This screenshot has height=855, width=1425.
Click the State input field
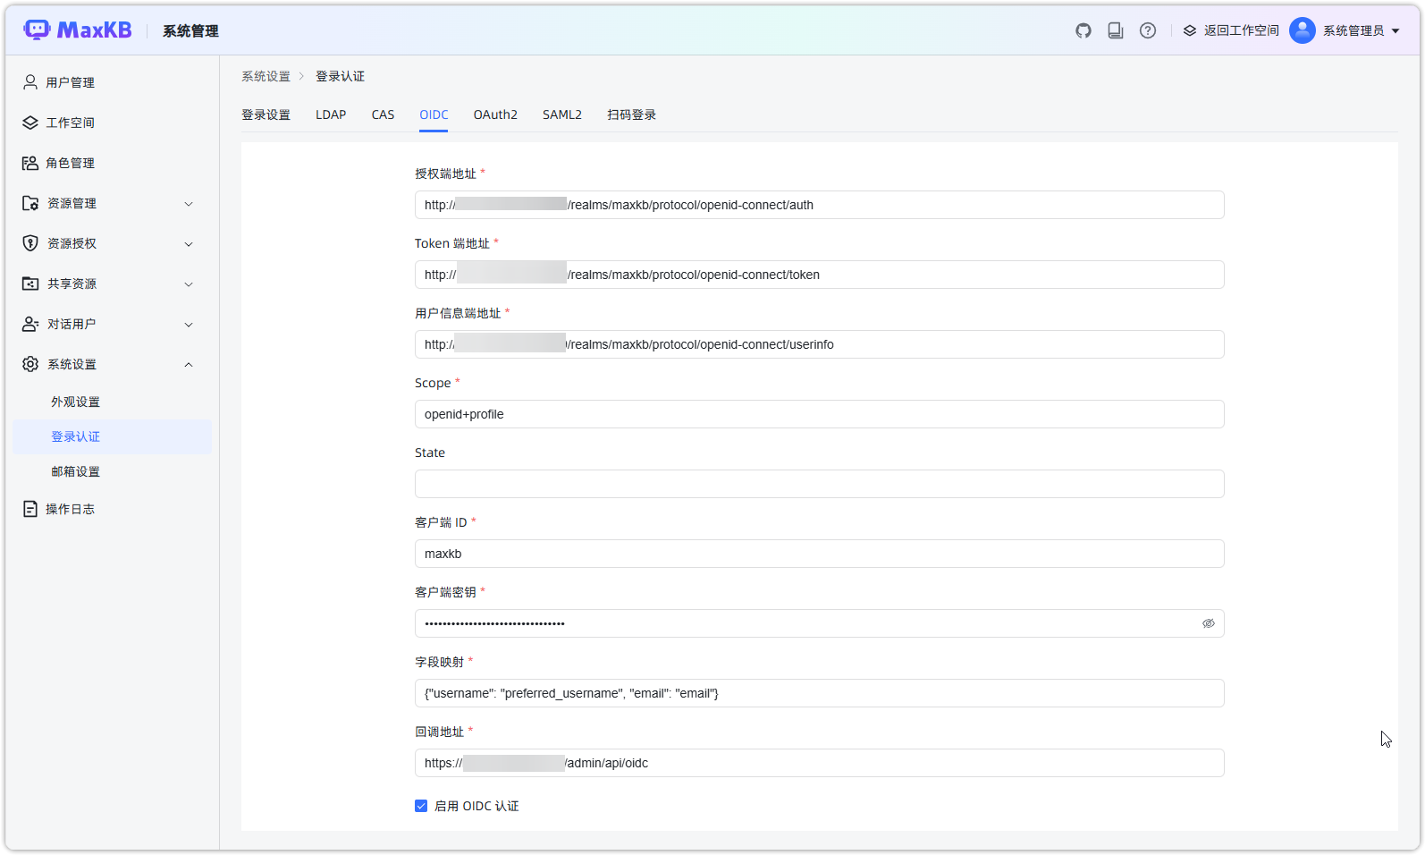point(819,484)
